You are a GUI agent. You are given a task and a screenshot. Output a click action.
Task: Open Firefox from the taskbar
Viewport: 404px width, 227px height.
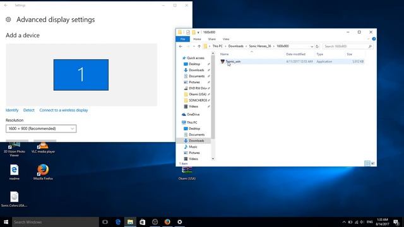coord(167,222)
